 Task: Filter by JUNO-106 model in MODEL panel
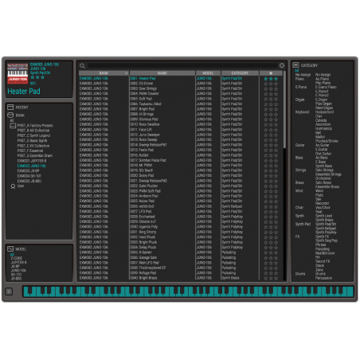[x=18, y=271]
